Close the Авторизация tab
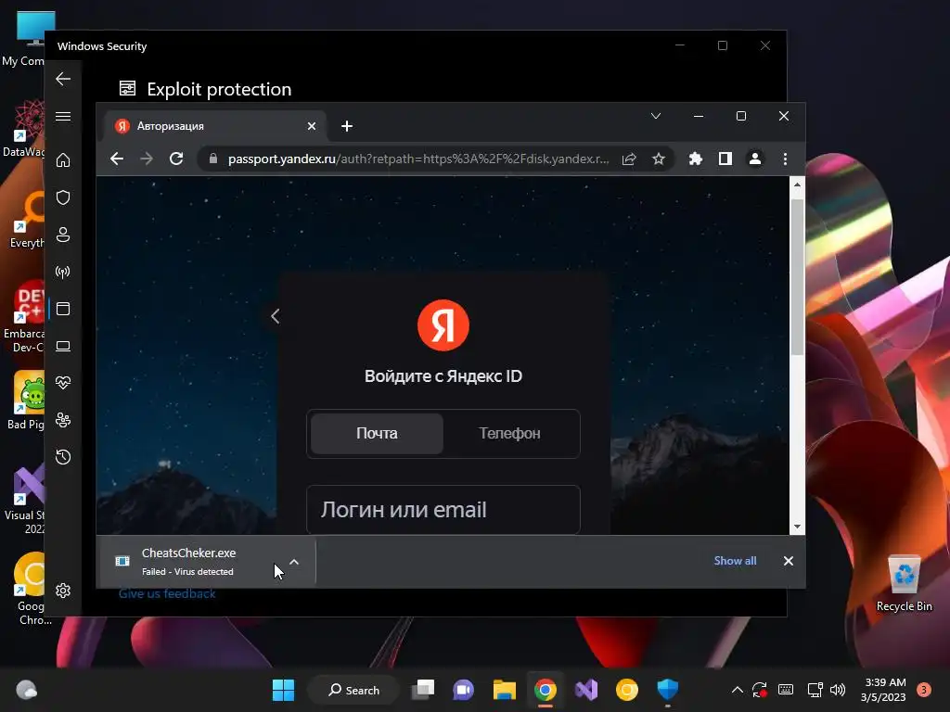This screenshot has width=950, height=712. click(x=312, y=126)
